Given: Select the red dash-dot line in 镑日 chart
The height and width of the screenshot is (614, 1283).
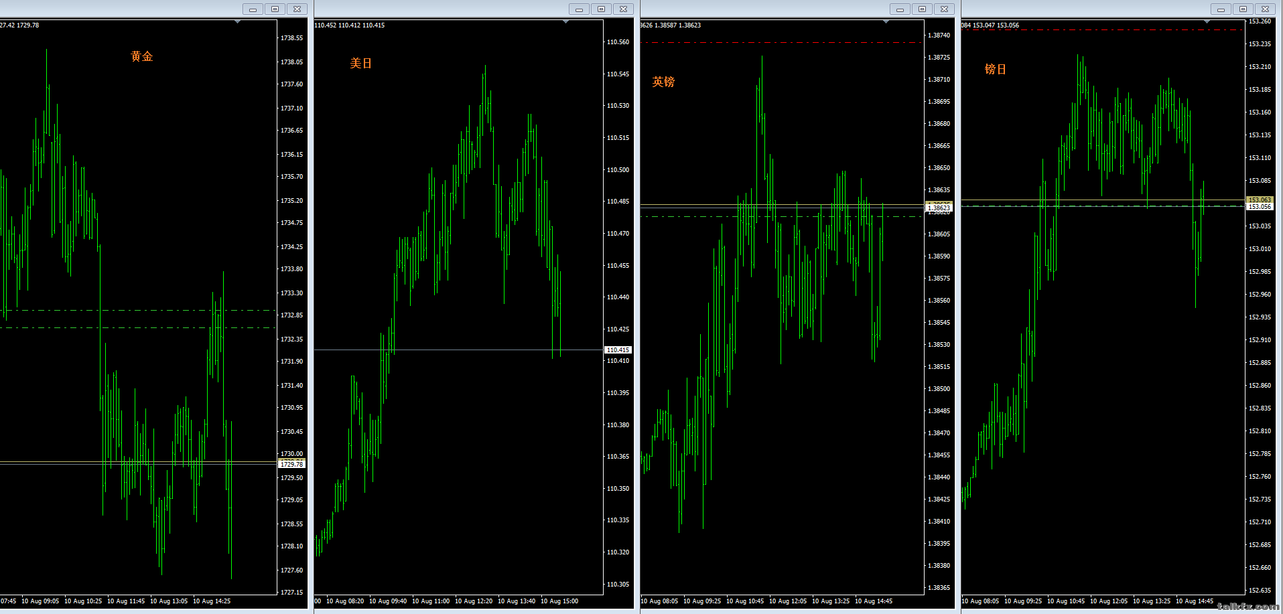Looking at the screenshot, I should point(1102,30).
